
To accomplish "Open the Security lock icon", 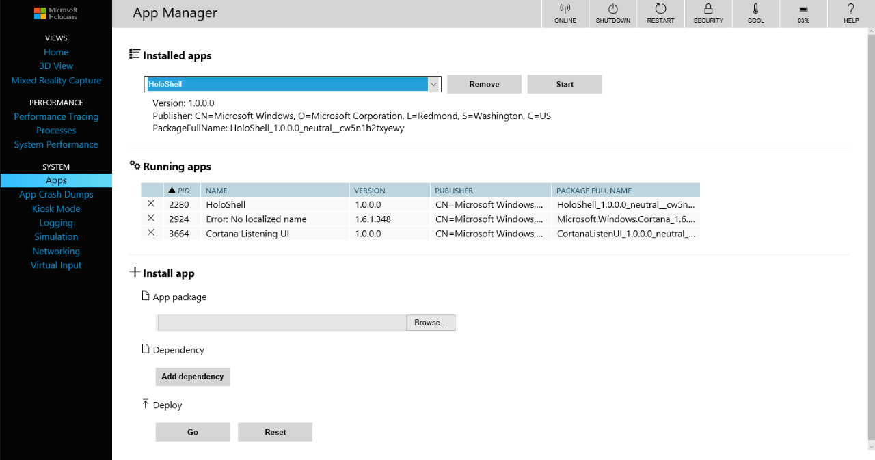I will coord(708,10).
